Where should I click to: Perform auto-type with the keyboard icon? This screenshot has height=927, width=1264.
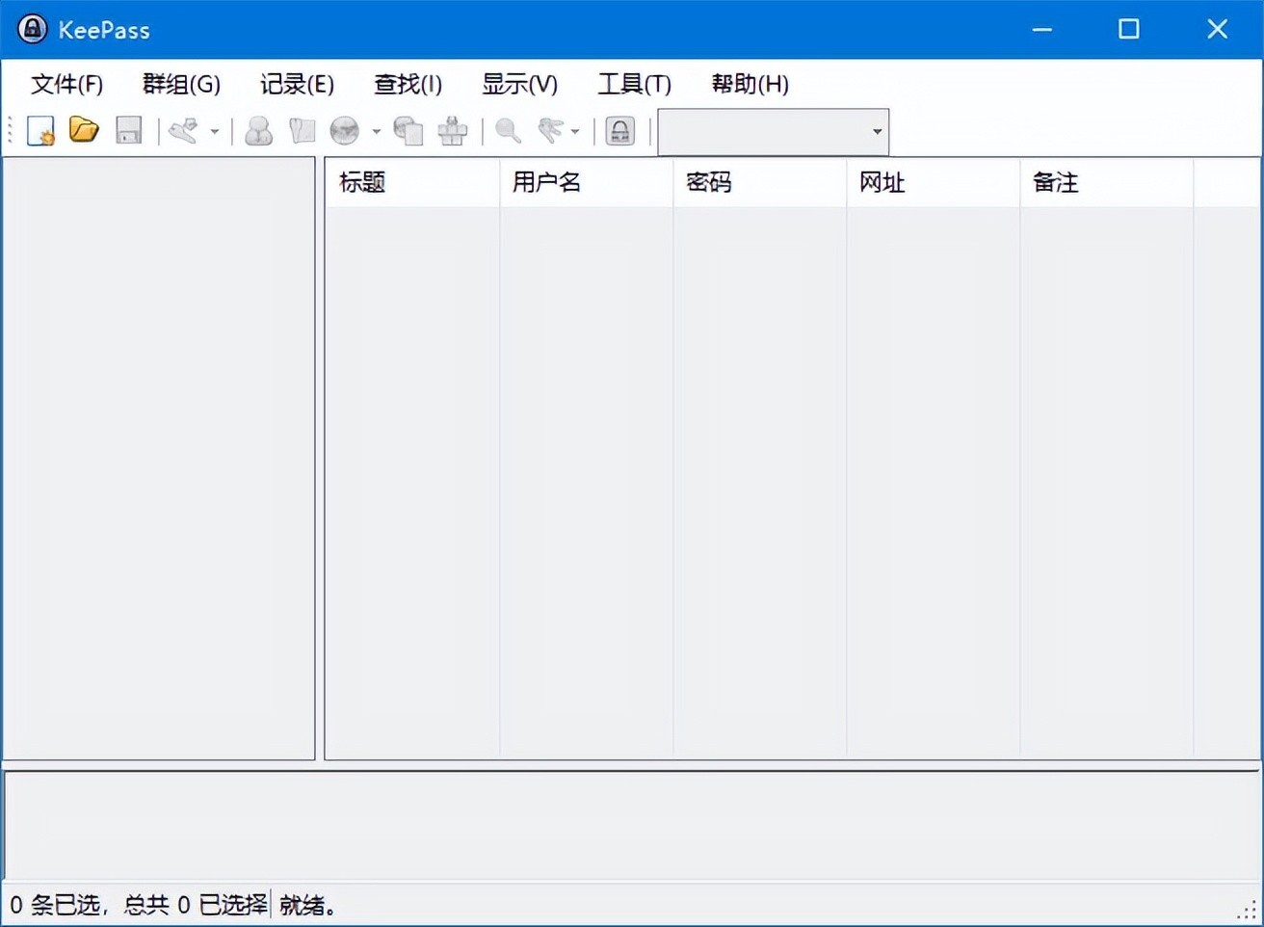coord(452,130)
